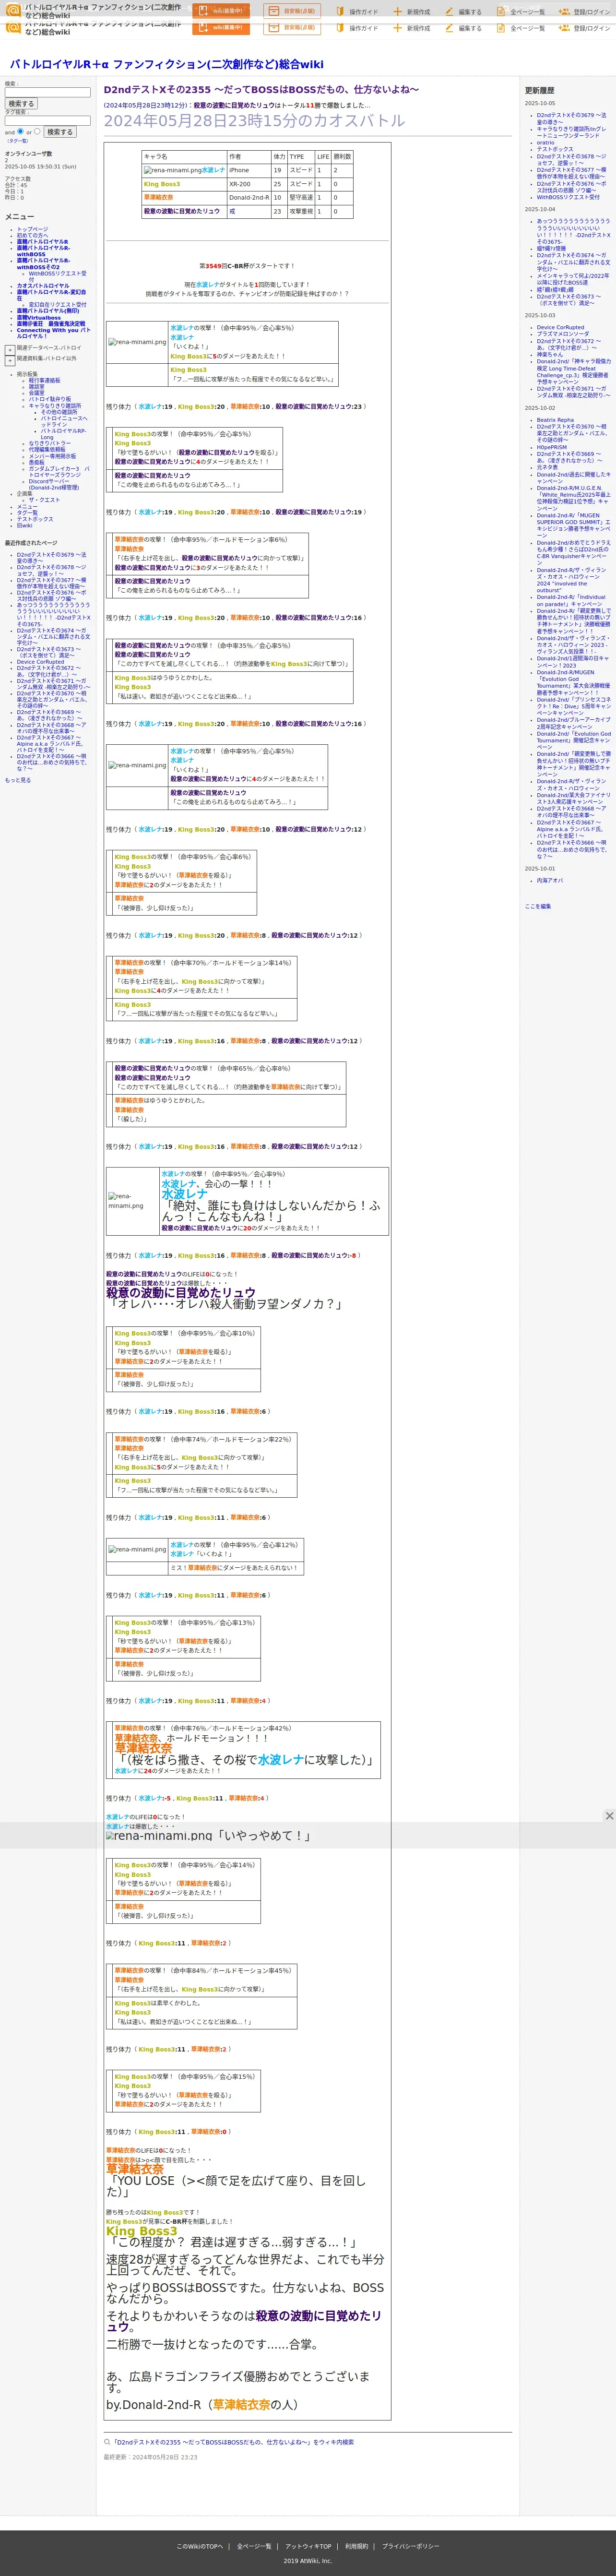Click Donald-2nd-R author cell in table

coord(249,197)
